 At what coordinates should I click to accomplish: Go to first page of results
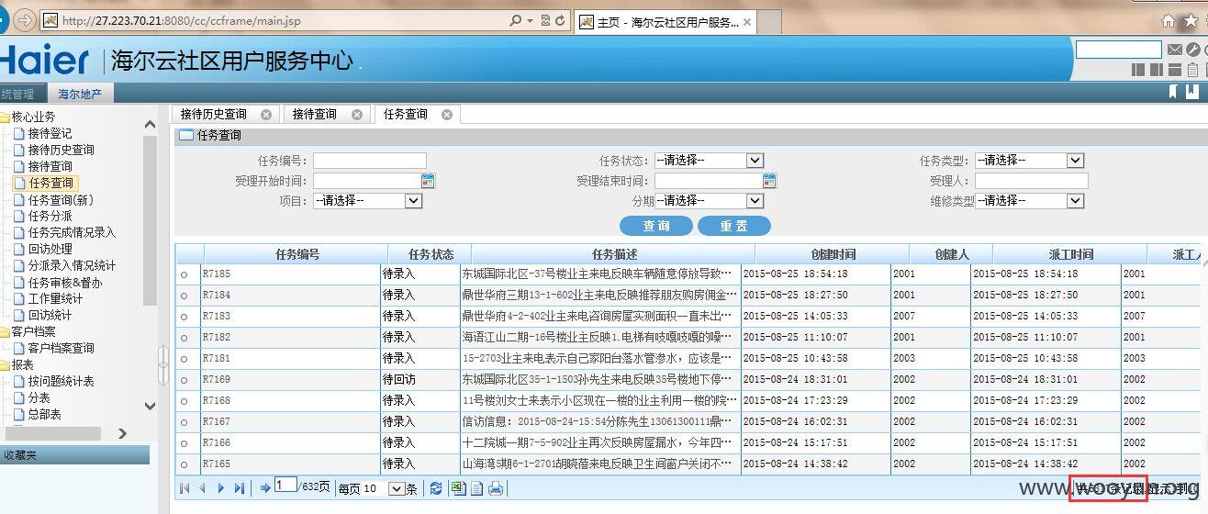(x=185, y=488)
